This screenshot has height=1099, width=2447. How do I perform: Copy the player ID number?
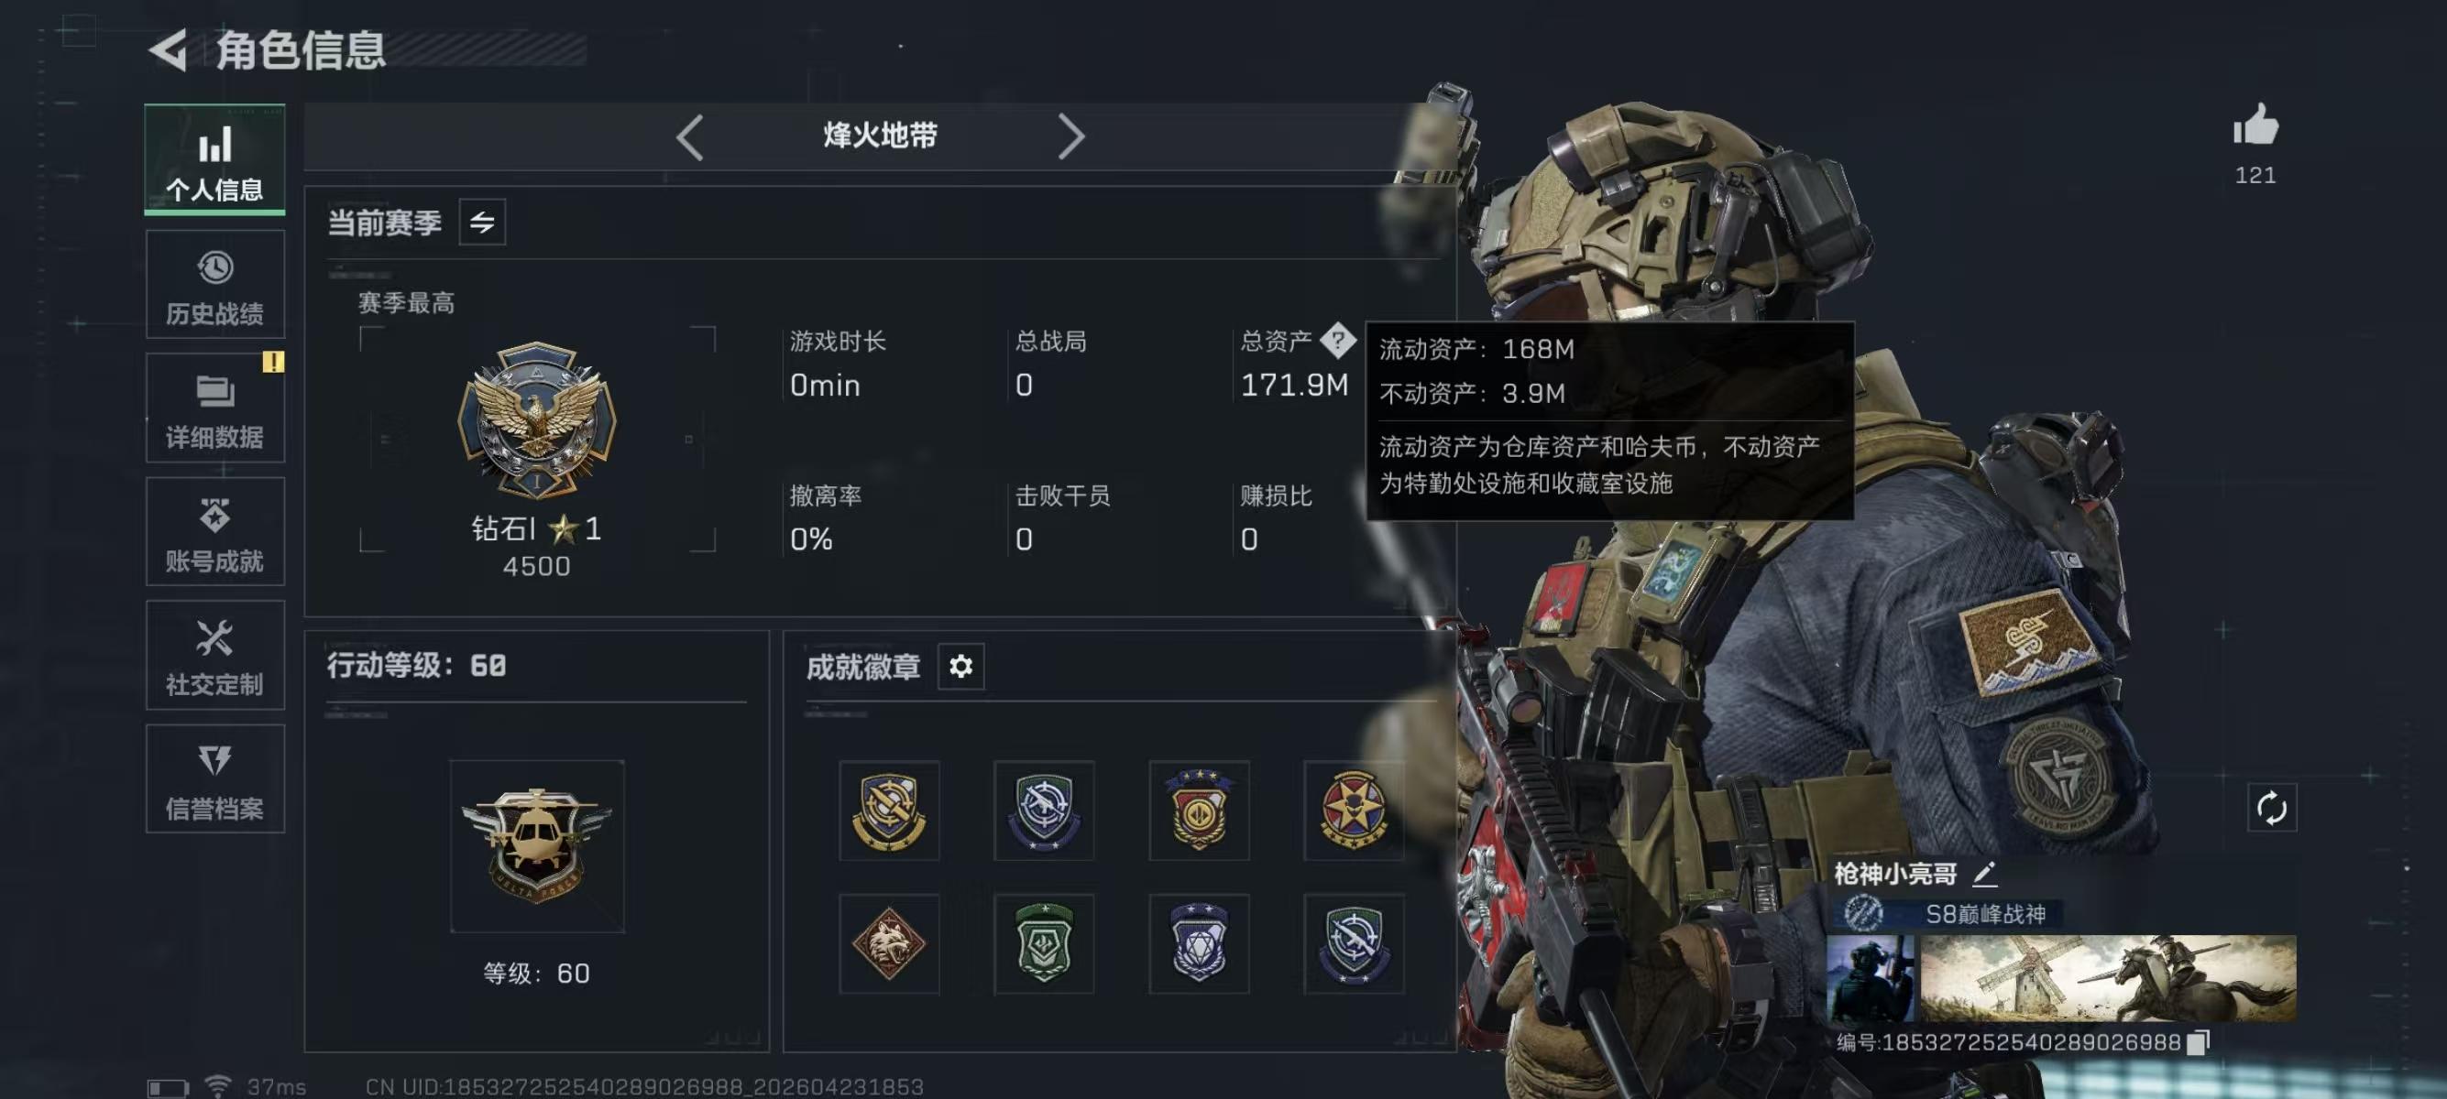[2198, 1042]
